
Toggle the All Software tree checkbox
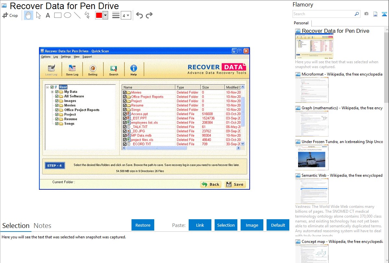point(57,96)
